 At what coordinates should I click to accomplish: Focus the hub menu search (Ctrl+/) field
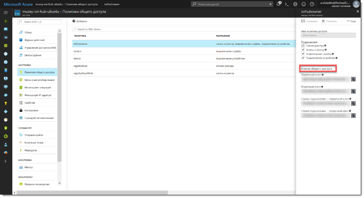(x=39, y=22)
